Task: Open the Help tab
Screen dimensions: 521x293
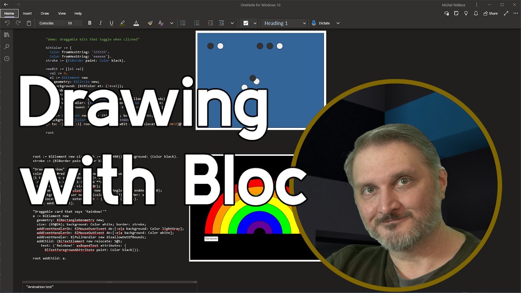Action: click(78, 13)
